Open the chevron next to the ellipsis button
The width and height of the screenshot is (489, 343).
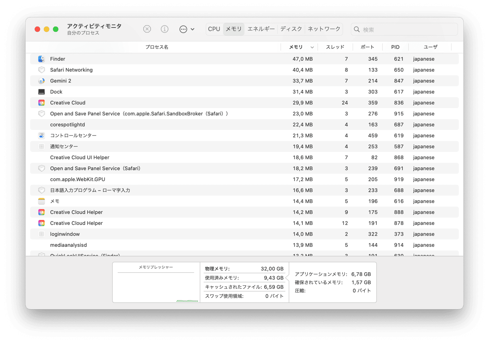click(x=191, y=29)
